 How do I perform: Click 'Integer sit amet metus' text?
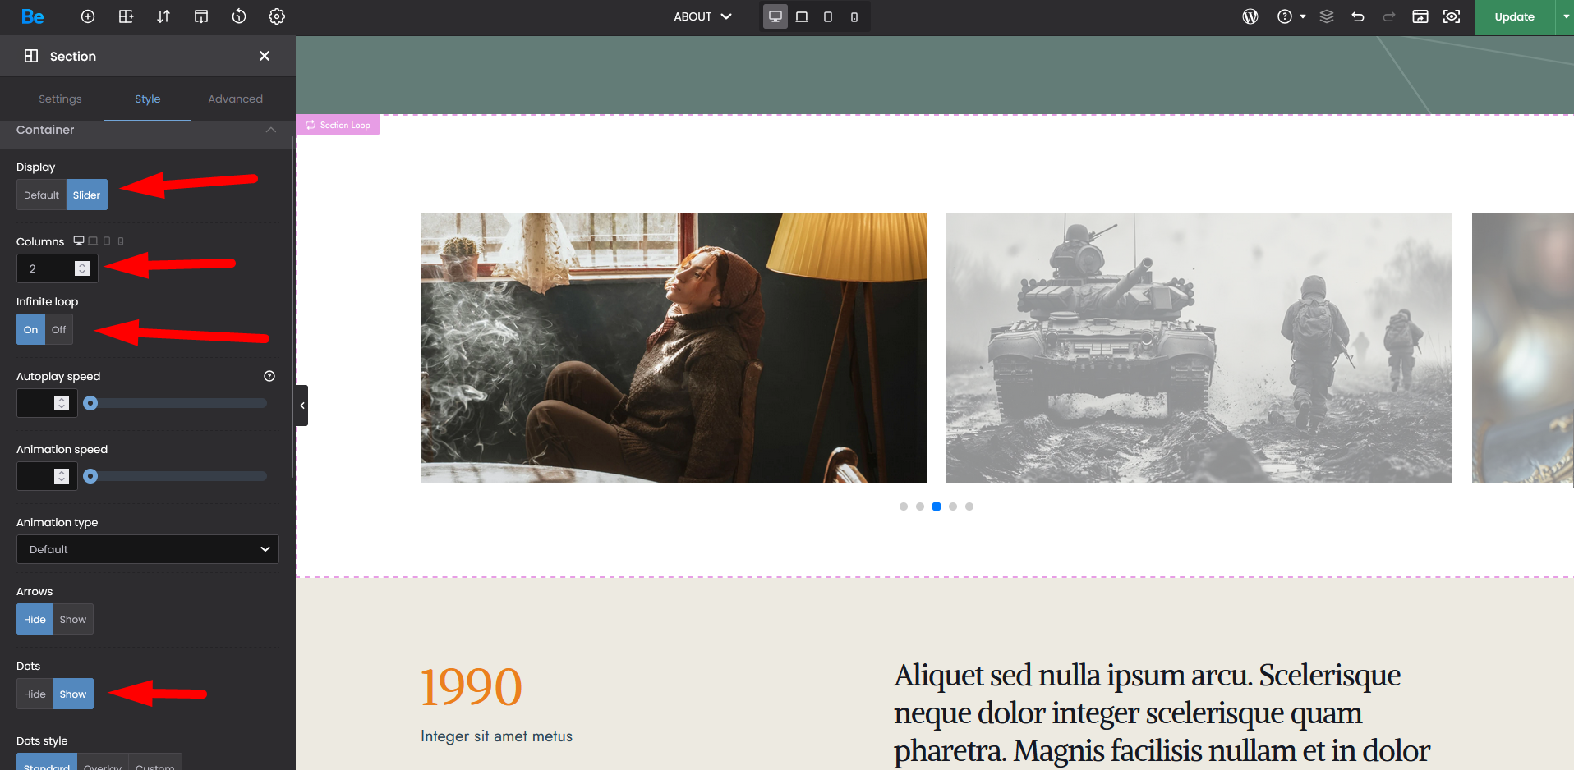coord(496,736)
